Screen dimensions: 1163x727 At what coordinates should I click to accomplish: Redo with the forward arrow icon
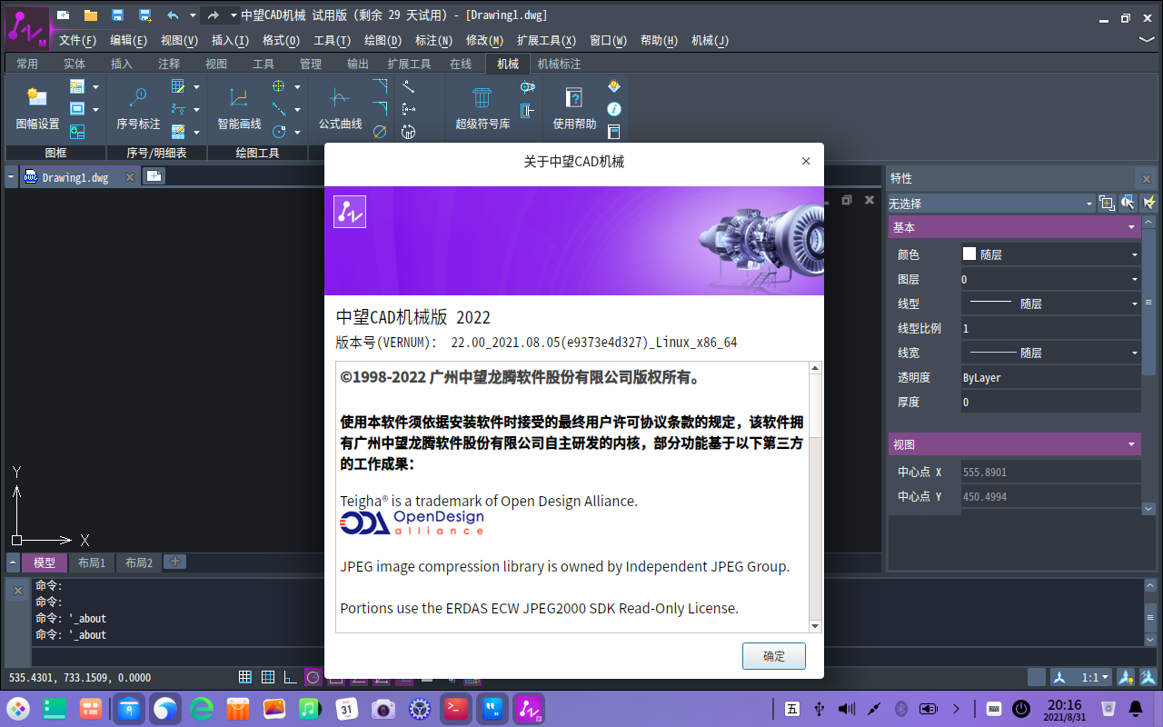[x=213, y=15]
